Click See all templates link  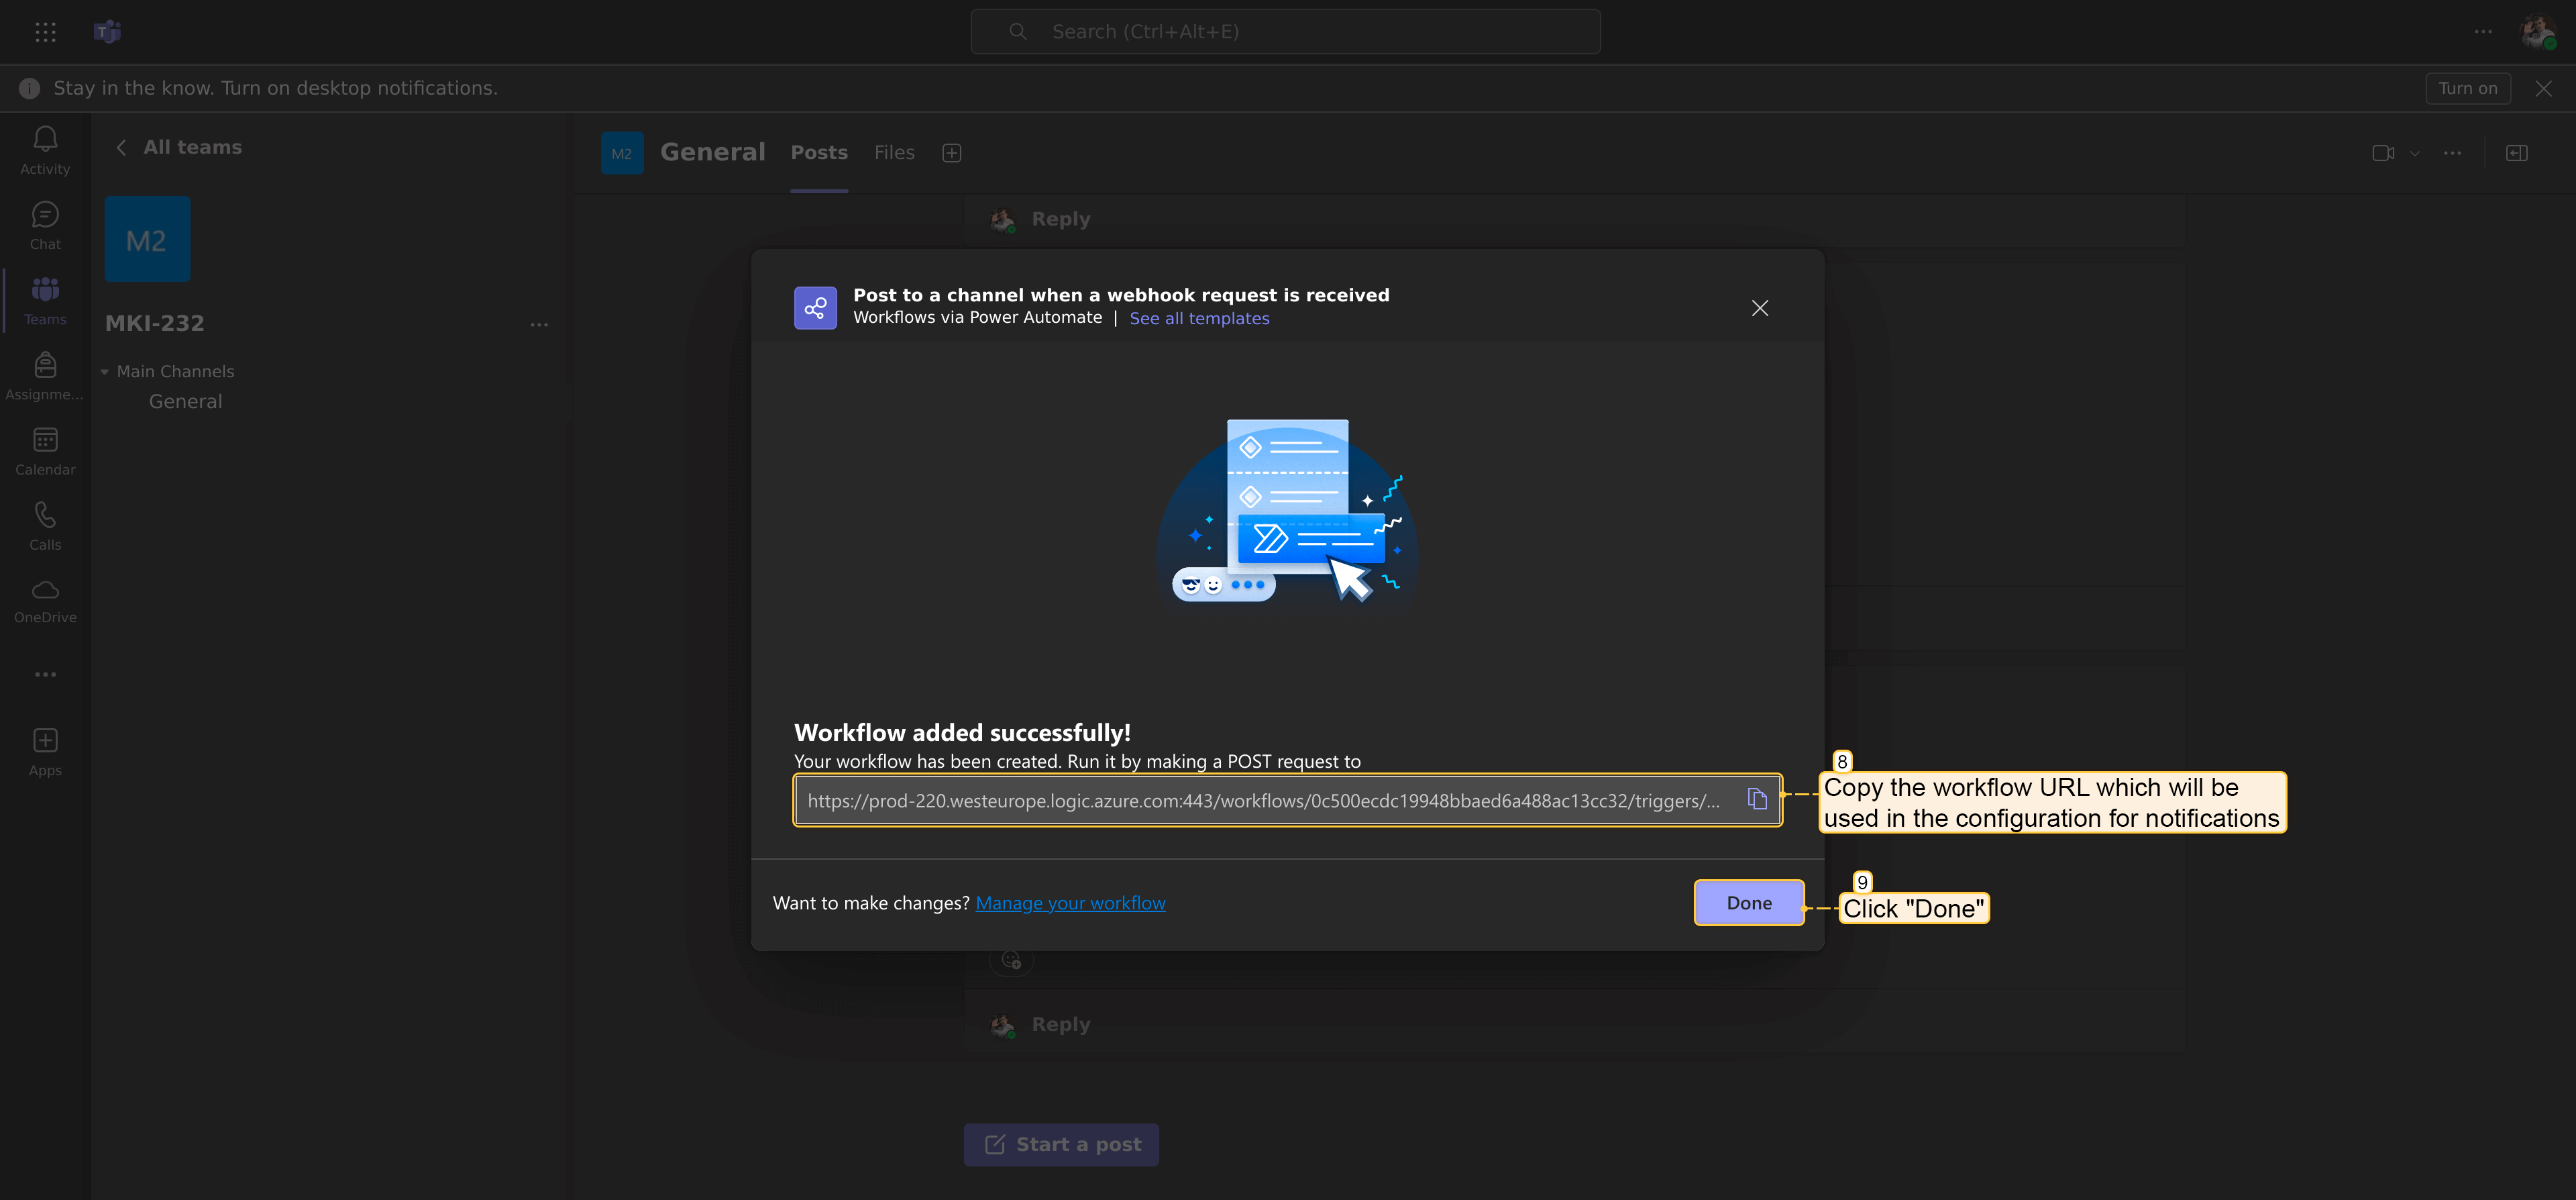[x=1199, y=318]
